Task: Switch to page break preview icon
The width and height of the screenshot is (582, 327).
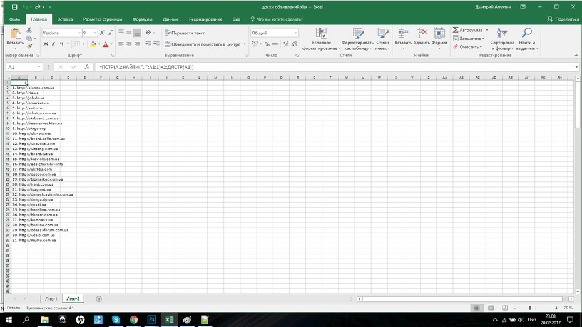Action: pos(504,308)
